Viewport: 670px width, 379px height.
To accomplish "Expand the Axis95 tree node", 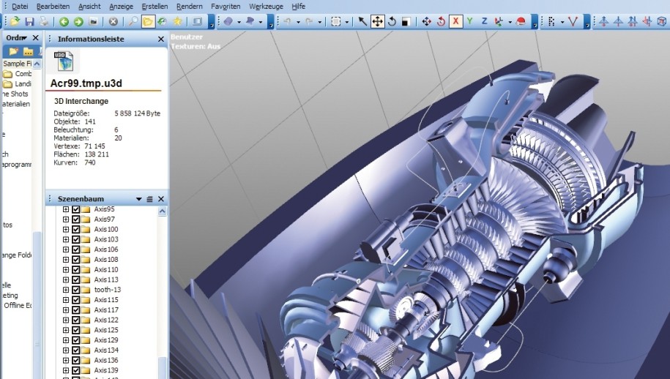I will pos(66,209).
